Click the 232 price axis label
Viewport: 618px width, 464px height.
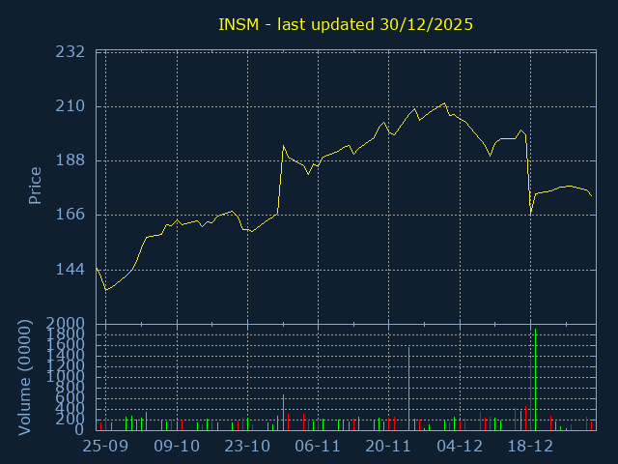pyautogui.click(x=70, y=51)
